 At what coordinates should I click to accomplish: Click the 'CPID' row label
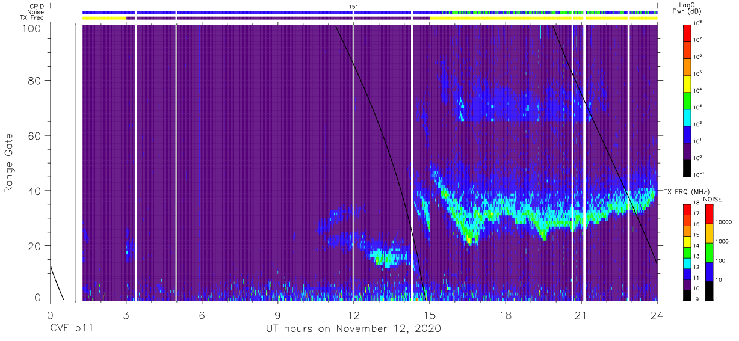(38, 7)
